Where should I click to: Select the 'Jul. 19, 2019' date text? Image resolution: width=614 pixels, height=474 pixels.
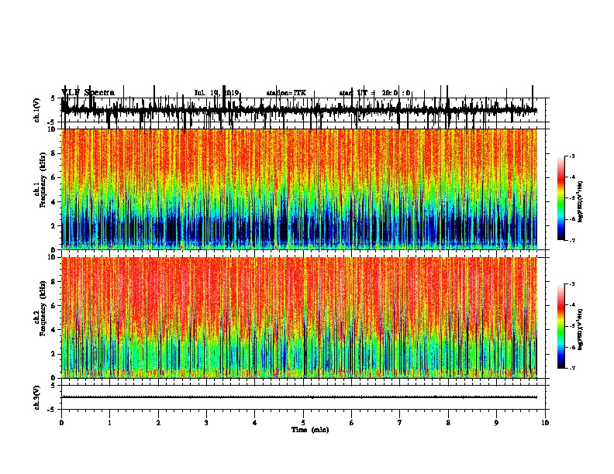(216, 93)
